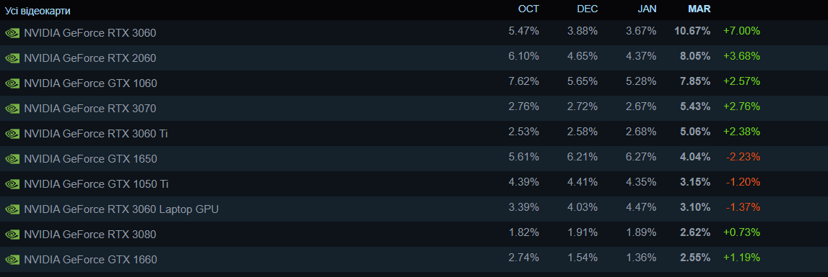Click NVIDIA logo icon beside GTX 1650
828x277 pixels.
(x=12, y=158)
